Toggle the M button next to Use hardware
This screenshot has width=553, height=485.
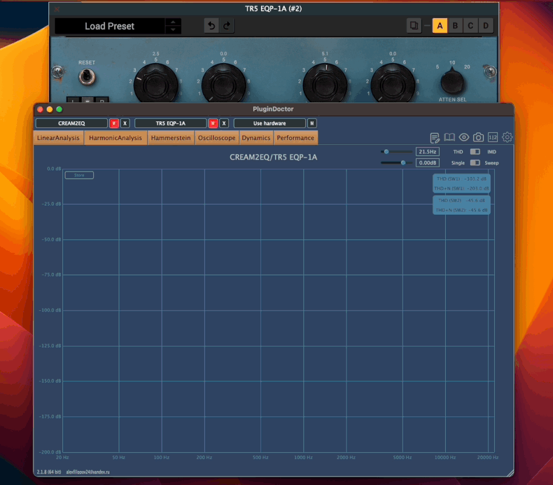[312, 123]
